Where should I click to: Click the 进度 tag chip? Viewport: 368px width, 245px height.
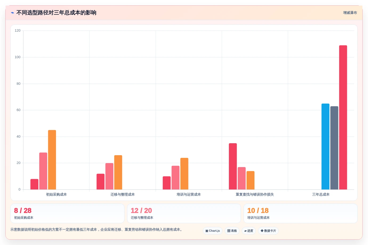[x=249, y=231]
